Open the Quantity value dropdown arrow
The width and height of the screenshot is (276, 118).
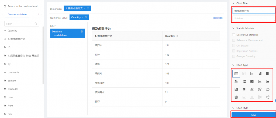click(82, 17)
